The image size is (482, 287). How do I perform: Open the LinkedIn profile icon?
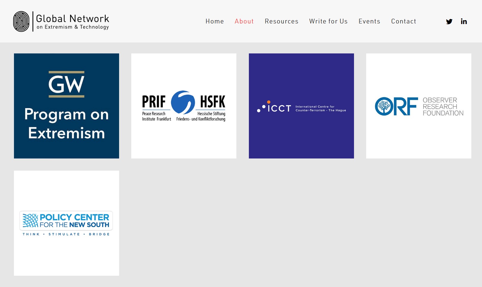pos(464,21)
